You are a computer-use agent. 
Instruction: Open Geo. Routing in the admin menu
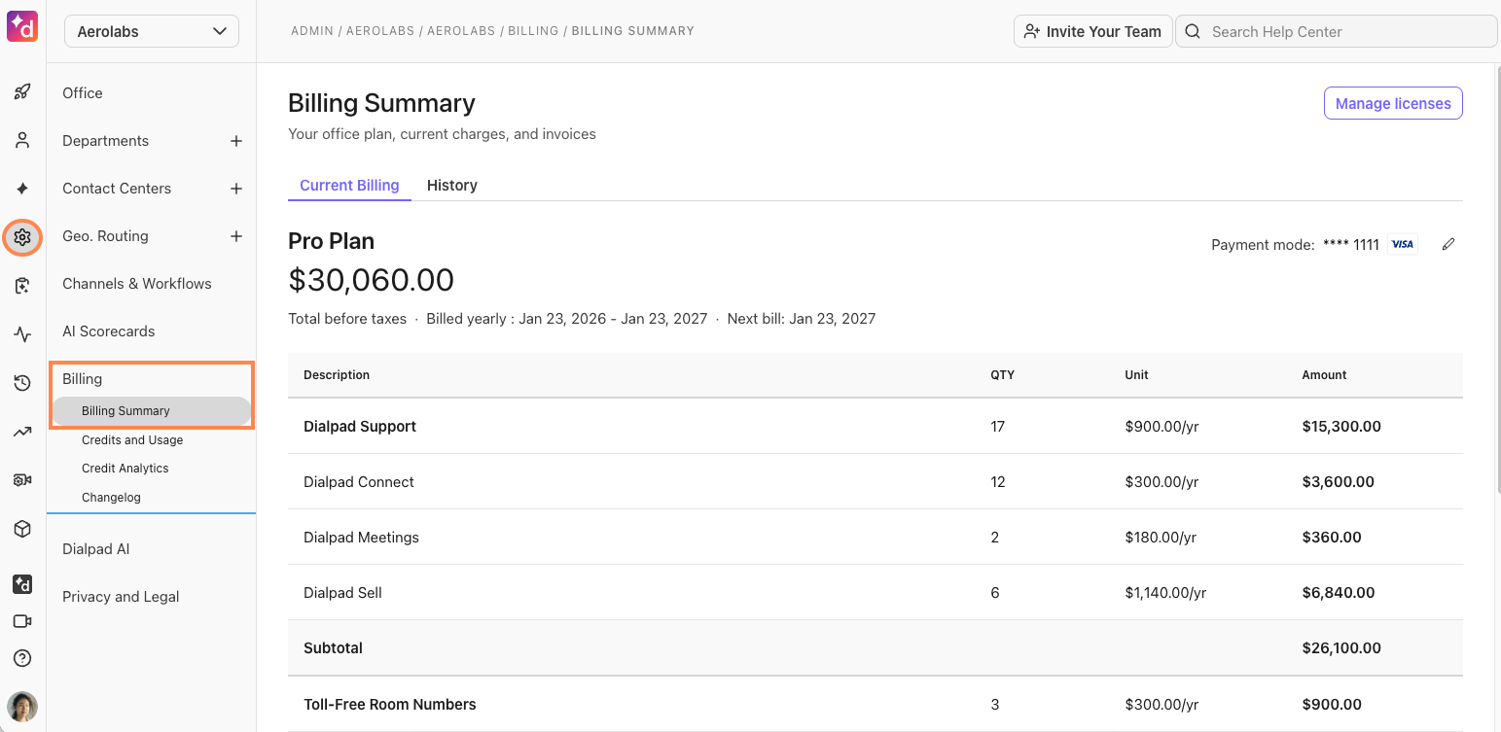(105, 236)
